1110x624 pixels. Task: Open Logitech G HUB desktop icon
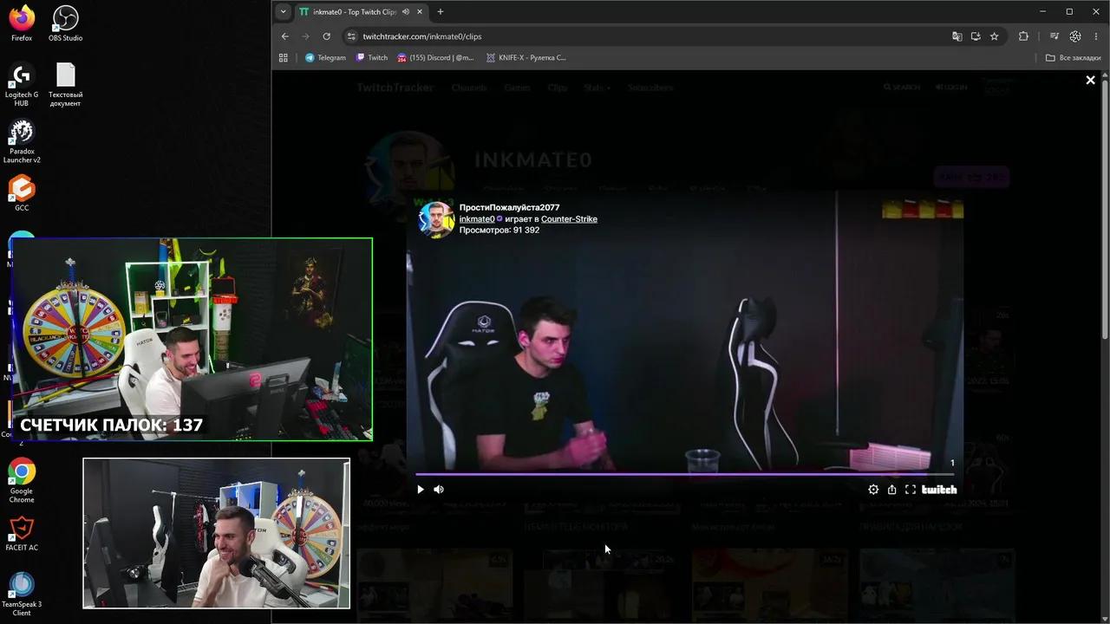[x=22, y=86]
